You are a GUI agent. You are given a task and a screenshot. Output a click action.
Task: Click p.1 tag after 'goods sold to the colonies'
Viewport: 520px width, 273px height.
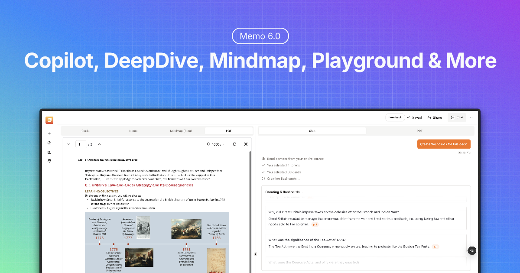[x=315, y=224]
